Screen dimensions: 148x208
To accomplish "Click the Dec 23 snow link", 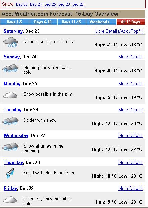I will click(22, 4).
